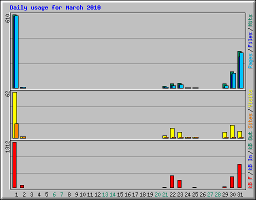The width and height of the screenshot is (256, 200).
Task: Select the orange Sites bar for day 1
Action: pos(16,131)
